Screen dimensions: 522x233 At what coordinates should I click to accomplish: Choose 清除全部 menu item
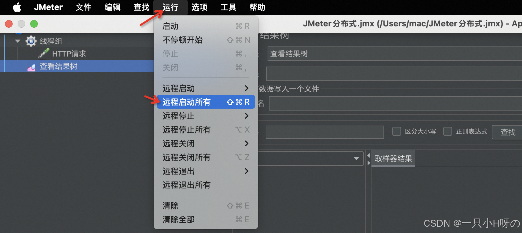206,219
